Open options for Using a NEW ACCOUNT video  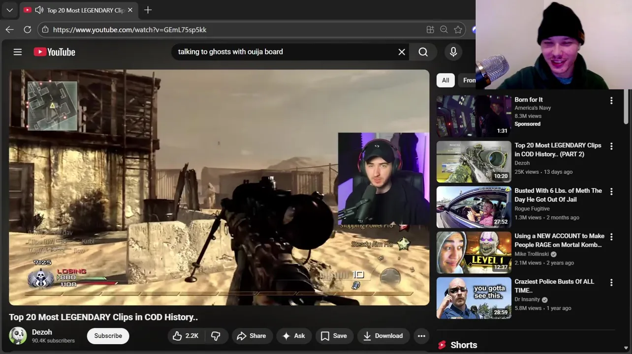point(611,236)
